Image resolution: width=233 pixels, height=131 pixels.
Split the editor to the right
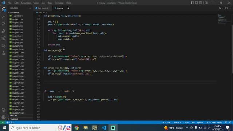[x=226, y=8]
